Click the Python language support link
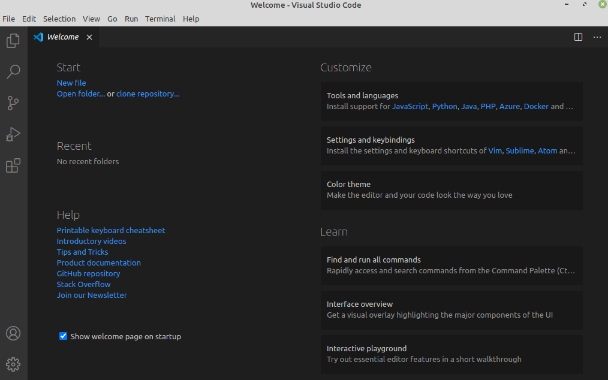 pos(444,106)
